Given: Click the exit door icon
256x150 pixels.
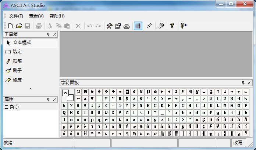Looking at the screenshot, I should pyautogui.click(x=183, y=26).
